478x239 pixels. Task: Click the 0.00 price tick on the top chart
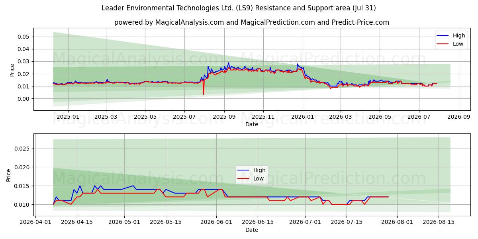24,99
